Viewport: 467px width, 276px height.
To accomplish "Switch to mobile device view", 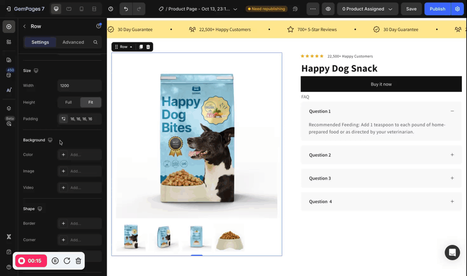I will [x=82, y=9].
